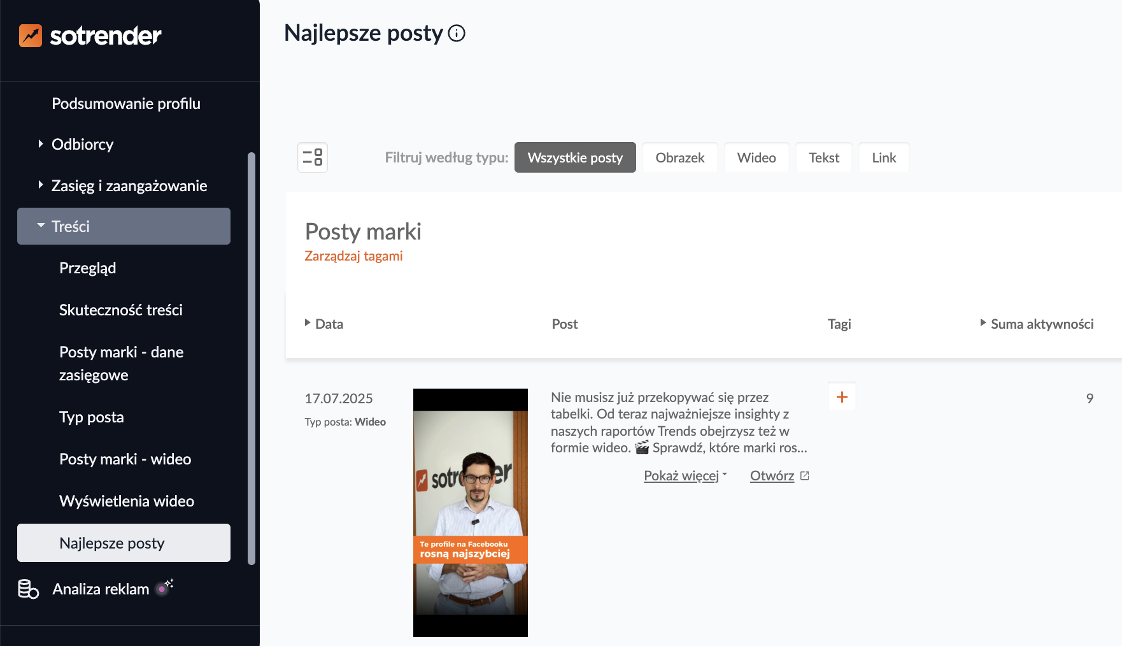Filter posts by Obrazek type
Viewport: 1122px width, 646px height.
click(x=679, y=157)
